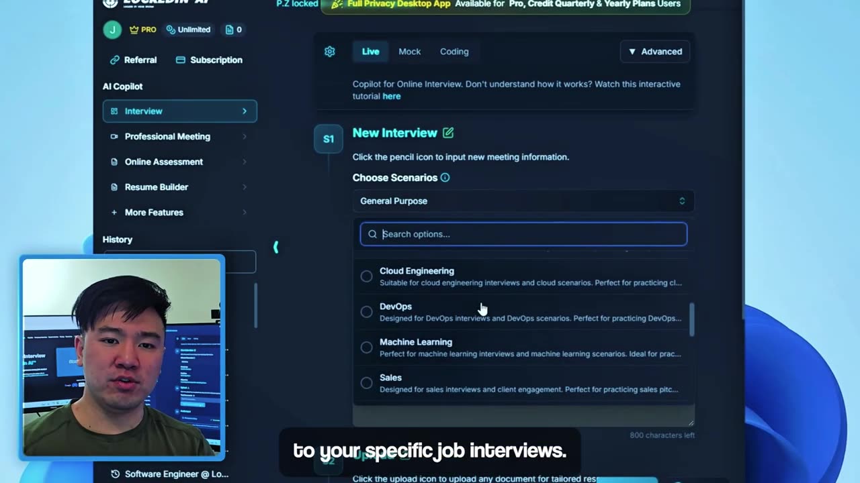Click the info icon beside Choose Scenarios
This screenshot has height=483, width=860.
click(x=445, y=178)
